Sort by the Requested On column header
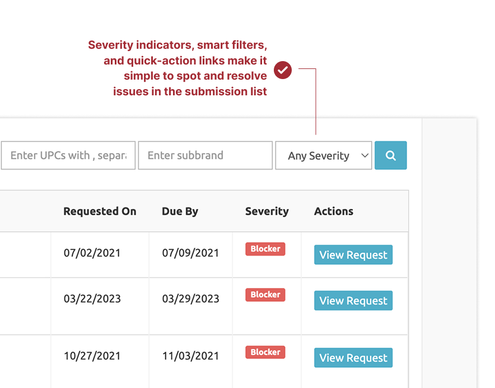Viewport: 495px width, 388px height. pyautogui.click(x=100, y=211)
